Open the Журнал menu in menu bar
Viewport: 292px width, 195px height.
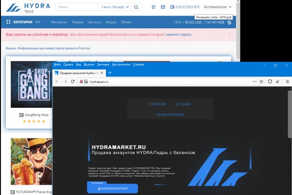(x=89, y=64)
